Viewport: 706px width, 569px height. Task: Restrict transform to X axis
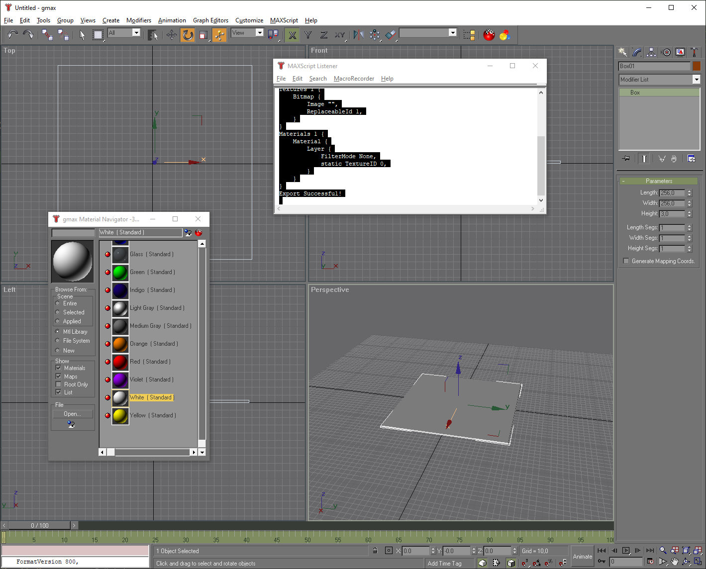pyautogui.click(x=293, y=35)
